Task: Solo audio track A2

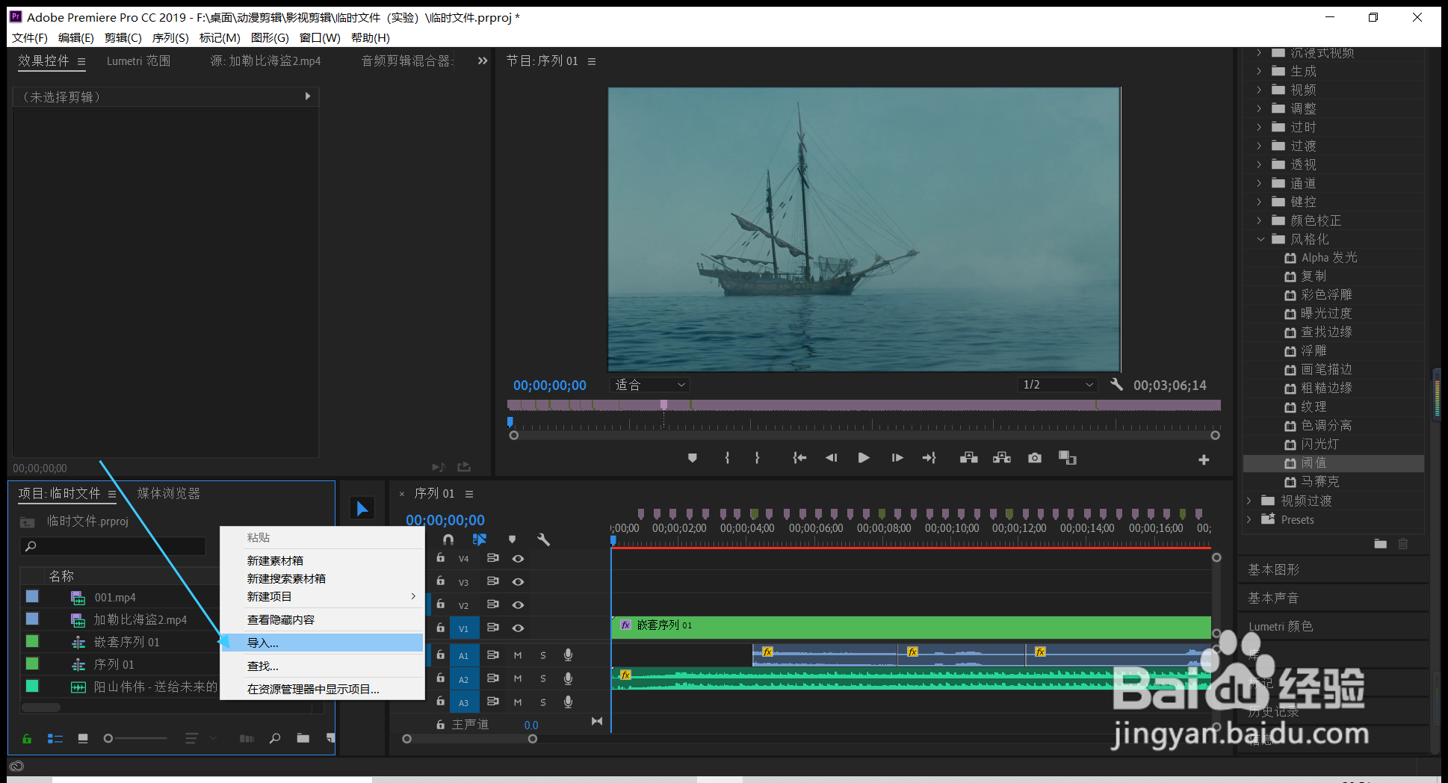Action: pyautogui.click(x=543, y=679)
